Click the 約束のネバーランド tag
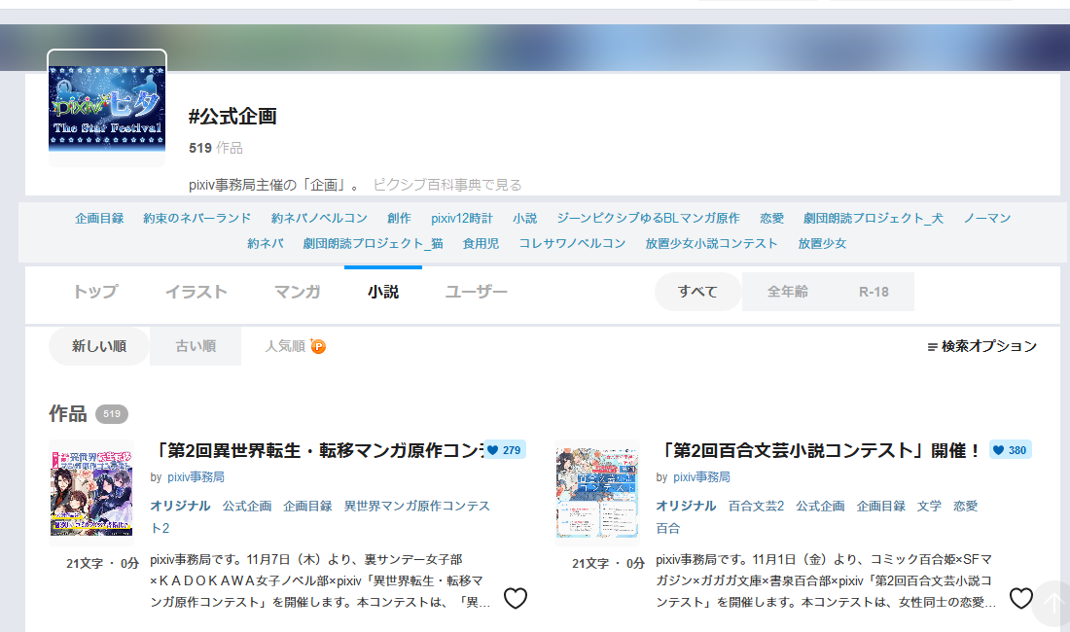 (x=197, y=218)
